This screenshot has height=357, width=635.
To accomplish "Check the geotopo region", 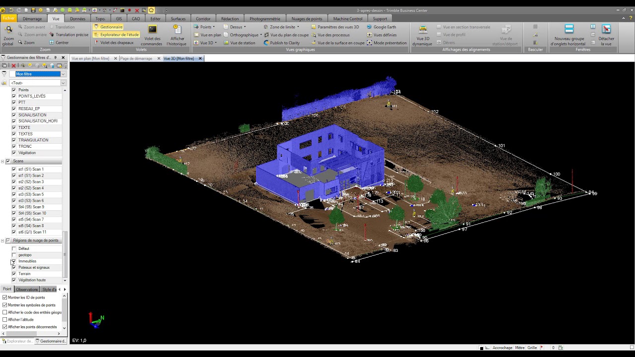I will click(14, 255).
